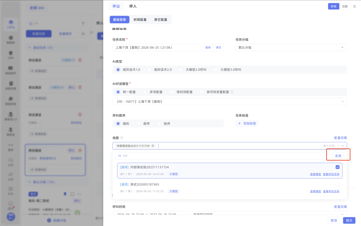Click 新建分组 at the bottom of list
The width and height of the screenshot is (361, 226).
56,220
